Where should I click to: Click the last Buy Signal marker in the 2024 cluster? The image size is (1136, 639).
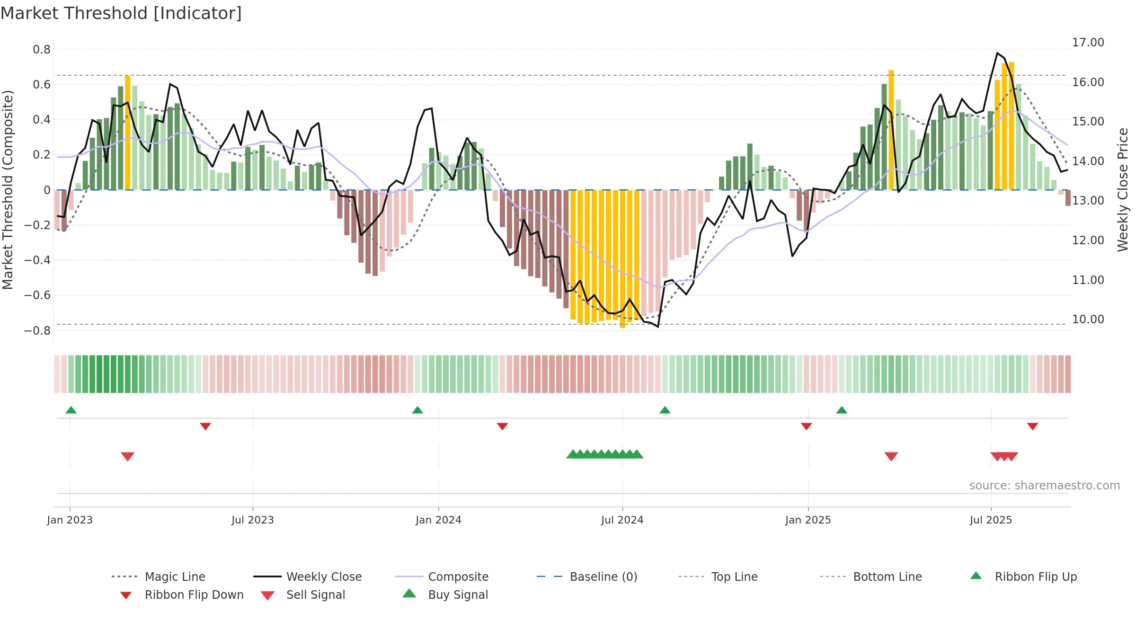coord(637,454)
